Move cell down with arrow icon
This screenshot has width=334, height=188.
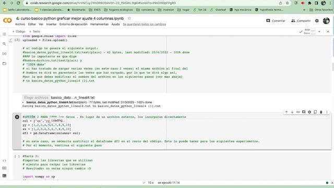(x=292, y=112)
